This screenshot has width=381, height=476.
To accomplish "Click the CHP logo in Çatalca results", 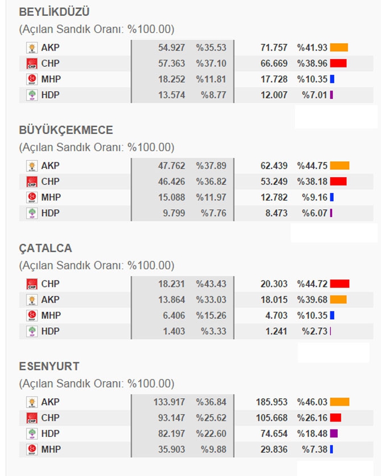I will pyautogui.click(x=31, y=284).
